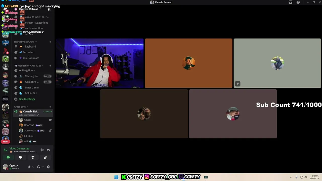Deafen with the headphones icon
322x181 pixels.
39,167
